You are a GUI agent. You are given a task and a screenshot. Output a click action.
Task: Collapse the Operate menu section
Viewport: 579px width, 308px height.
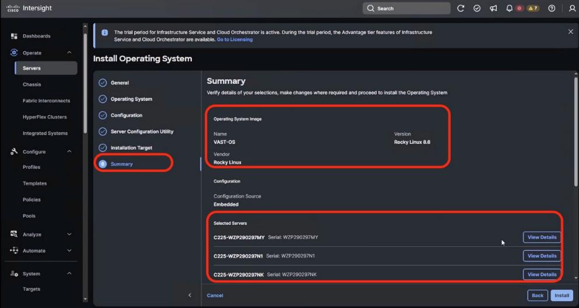(69, 52)
